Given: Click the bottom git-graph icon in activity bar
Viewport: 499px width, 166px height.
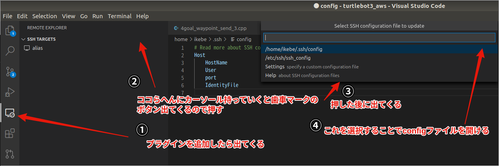Looking at the screenshot, I should [10, 154].
